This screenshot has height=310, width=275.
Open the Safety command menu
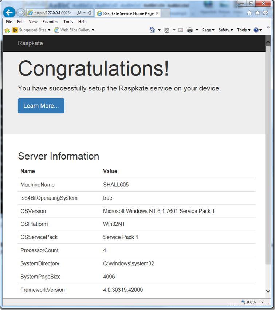[225, 30]
